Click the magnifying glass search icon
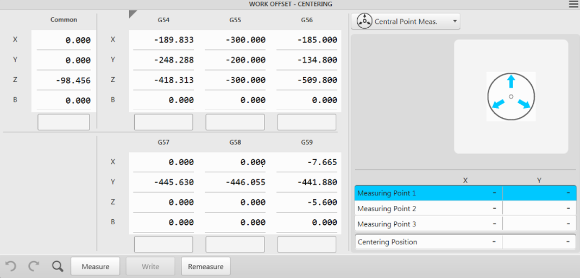This screenshot has width=580, height=278. pos(58,266)
